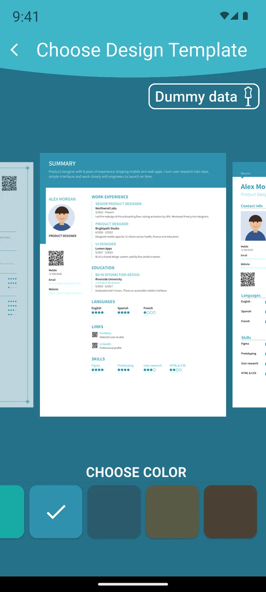The height and width of the screenshot is (592, 266).
Task: Tap SENIOR PRODUCT DESIGNER entry
Action: pos(118,204)
